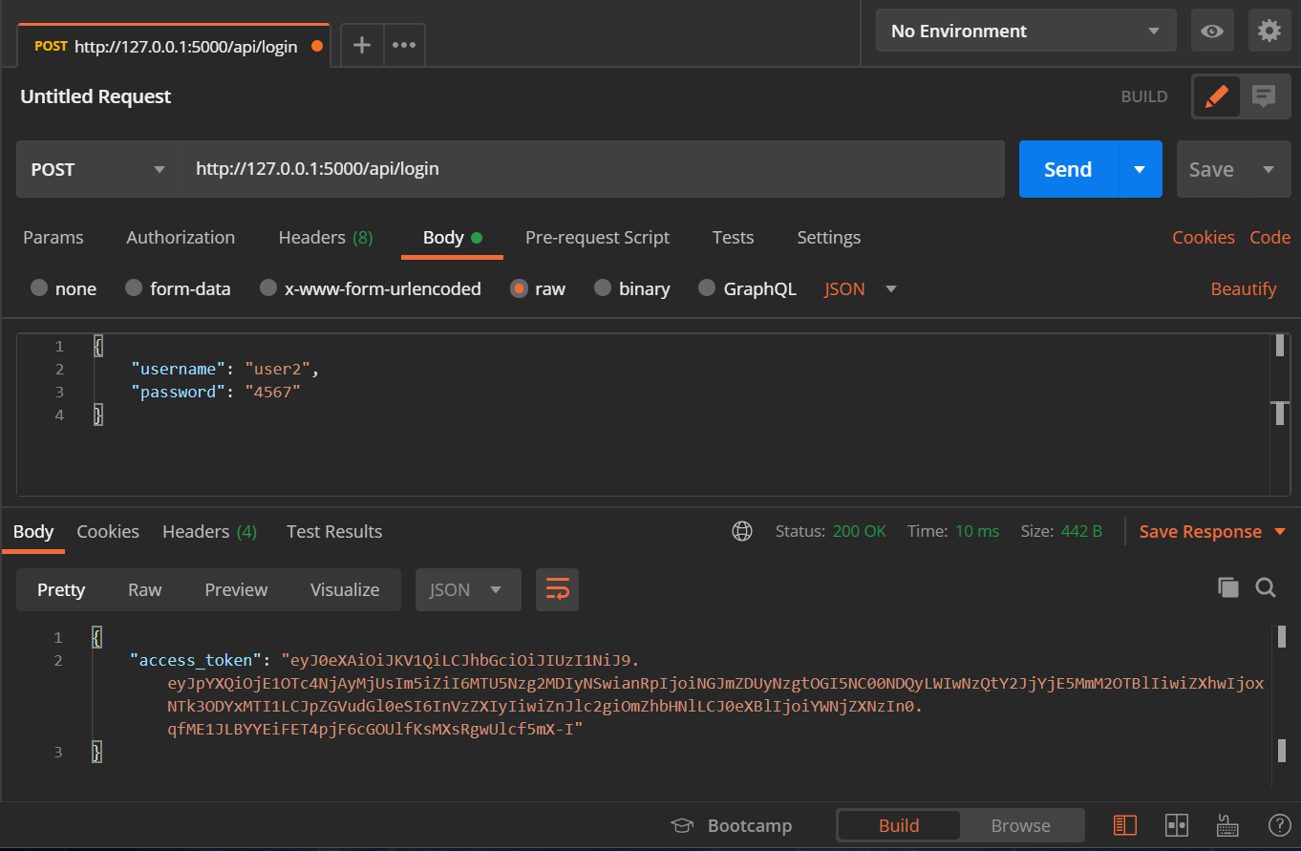Select x-www-form-urlencoded body type
The image size is (1301, 851).
pos(268,287)
